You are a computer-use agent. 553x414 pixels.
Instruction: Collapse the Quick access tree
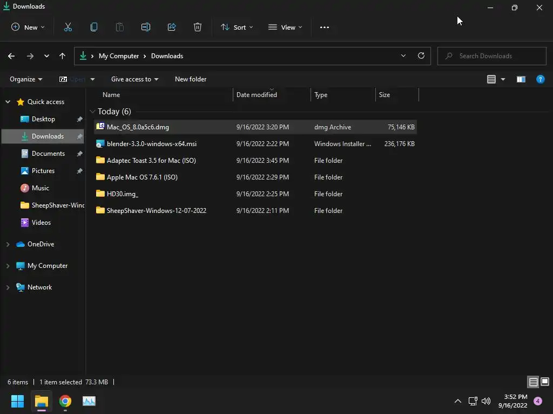(8, 102)
